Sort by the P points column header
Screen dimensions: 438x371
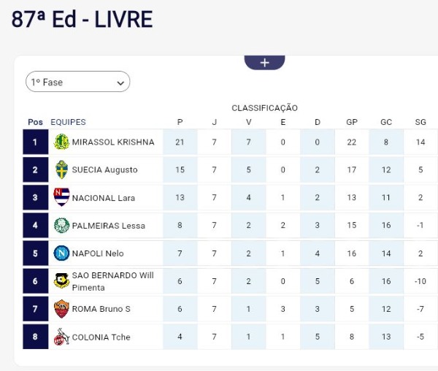point(180,122)
